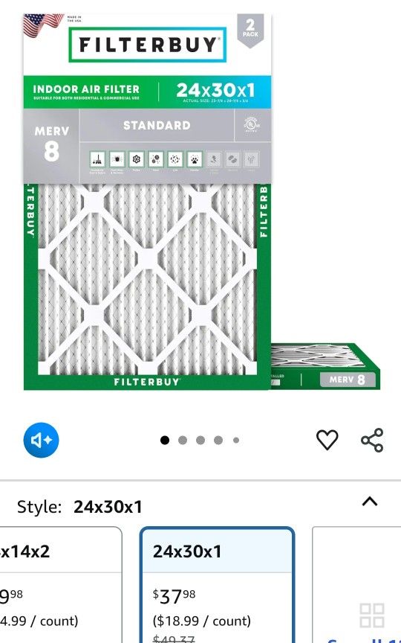
Task: Jump to last small carousel dot
Action: pos(236,440)
